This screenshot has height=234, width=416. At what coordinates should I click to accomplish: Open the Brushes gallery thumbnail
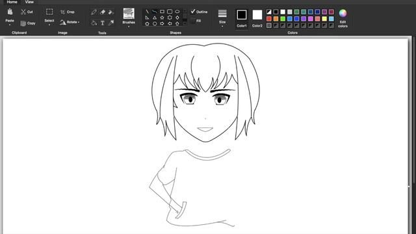tap(129, 14)
